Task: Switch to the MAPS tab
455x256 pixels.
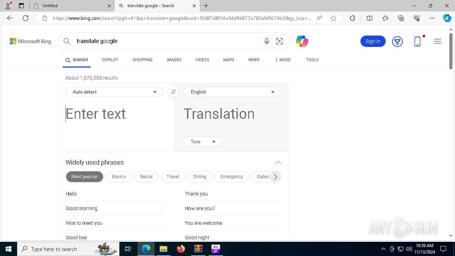Action: tap(229, 60)
